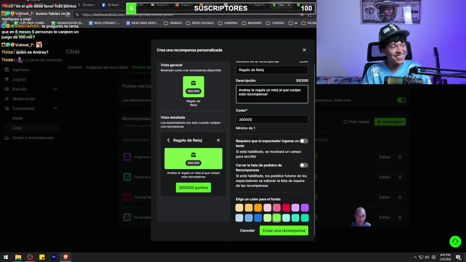The image size is (466, 262).
Task: Open the REDES SOCIALES bookmark folder
Action: click(x=200, y=23)
